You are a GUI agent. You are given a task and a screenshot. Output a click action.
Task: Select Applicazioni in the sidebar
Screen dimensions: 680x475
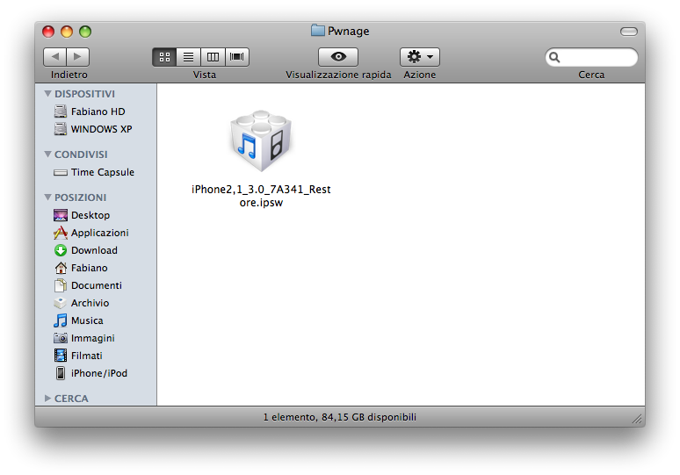99,233
